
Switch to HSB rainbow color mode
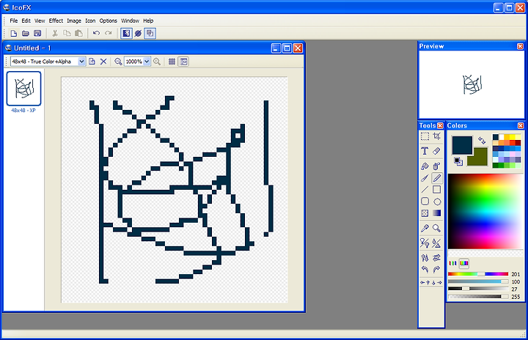click(464, 263)
